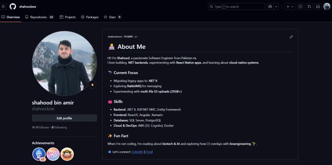The height and width of the screenshot is (165, 332).
Task: Click the shahoodzee link in README path
Action: 115,36
